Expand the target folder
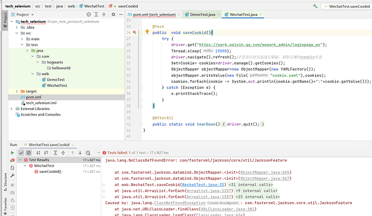Image resolution: width=372 pixels, height=216 pixels. click(x=17, y=92)
